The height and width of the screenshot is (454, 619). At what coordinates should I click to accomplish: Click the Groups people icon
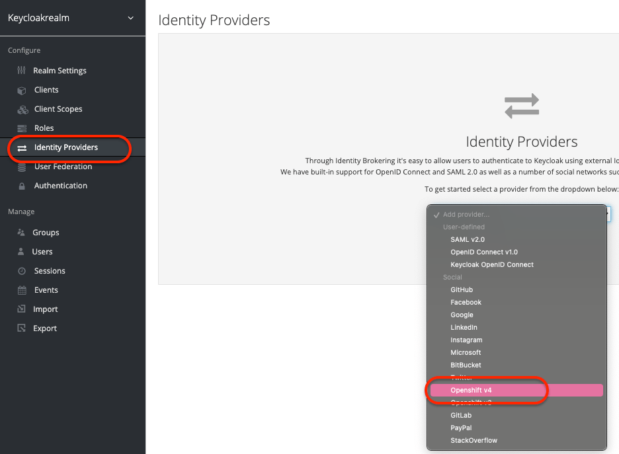pos(22,233)
